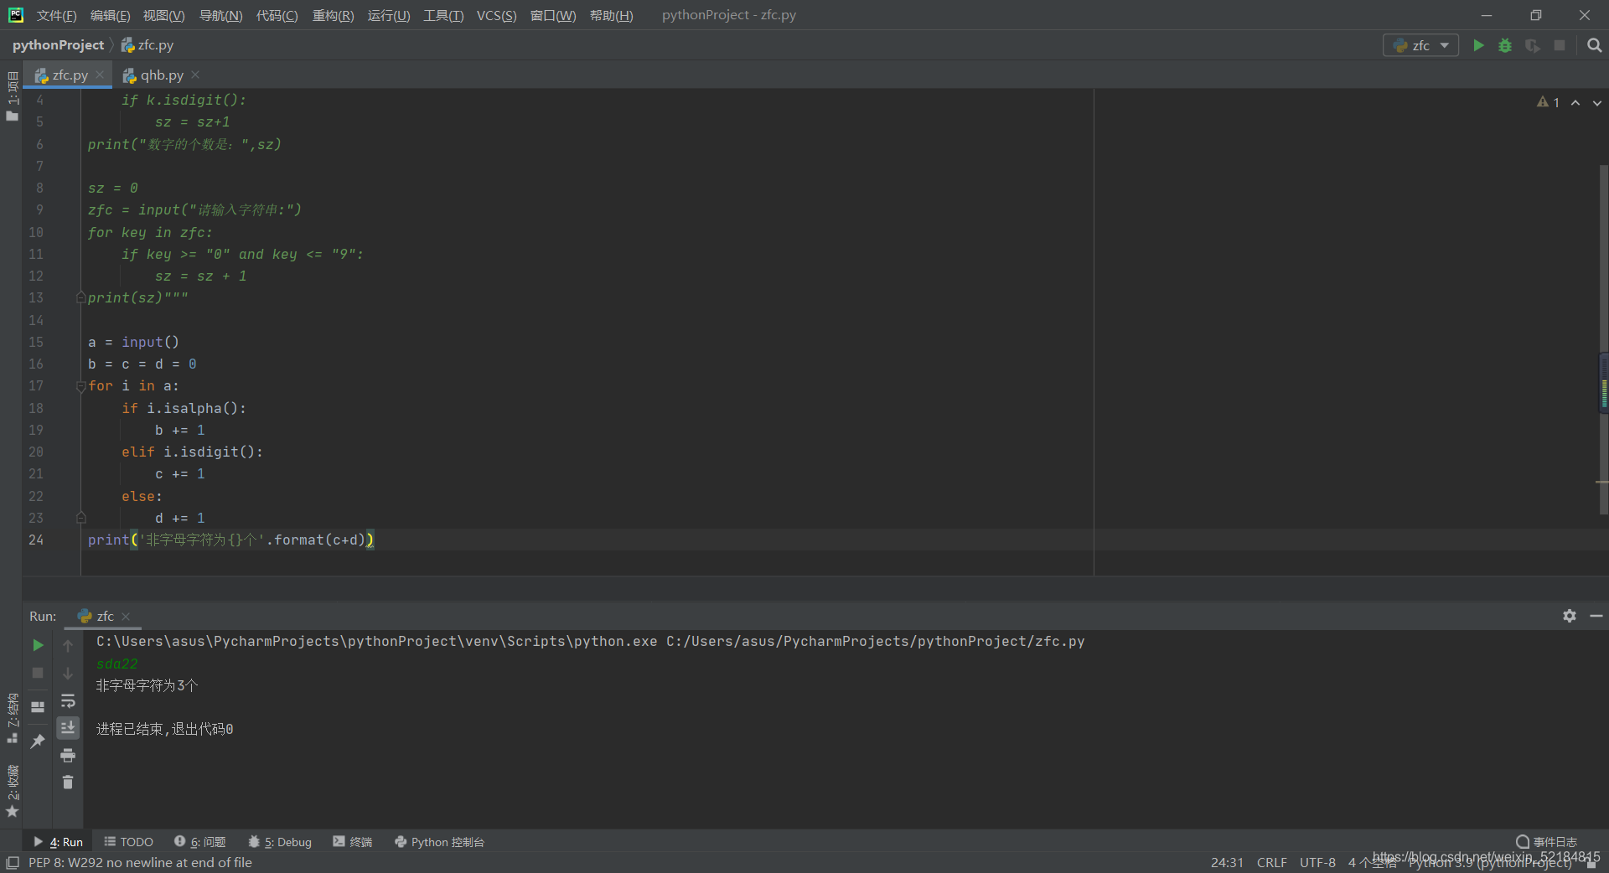Image resolution: width=1609 pixels, height=873 pixels.
Task: Open the 终端 terminal tab
Action: pos(352,842)
